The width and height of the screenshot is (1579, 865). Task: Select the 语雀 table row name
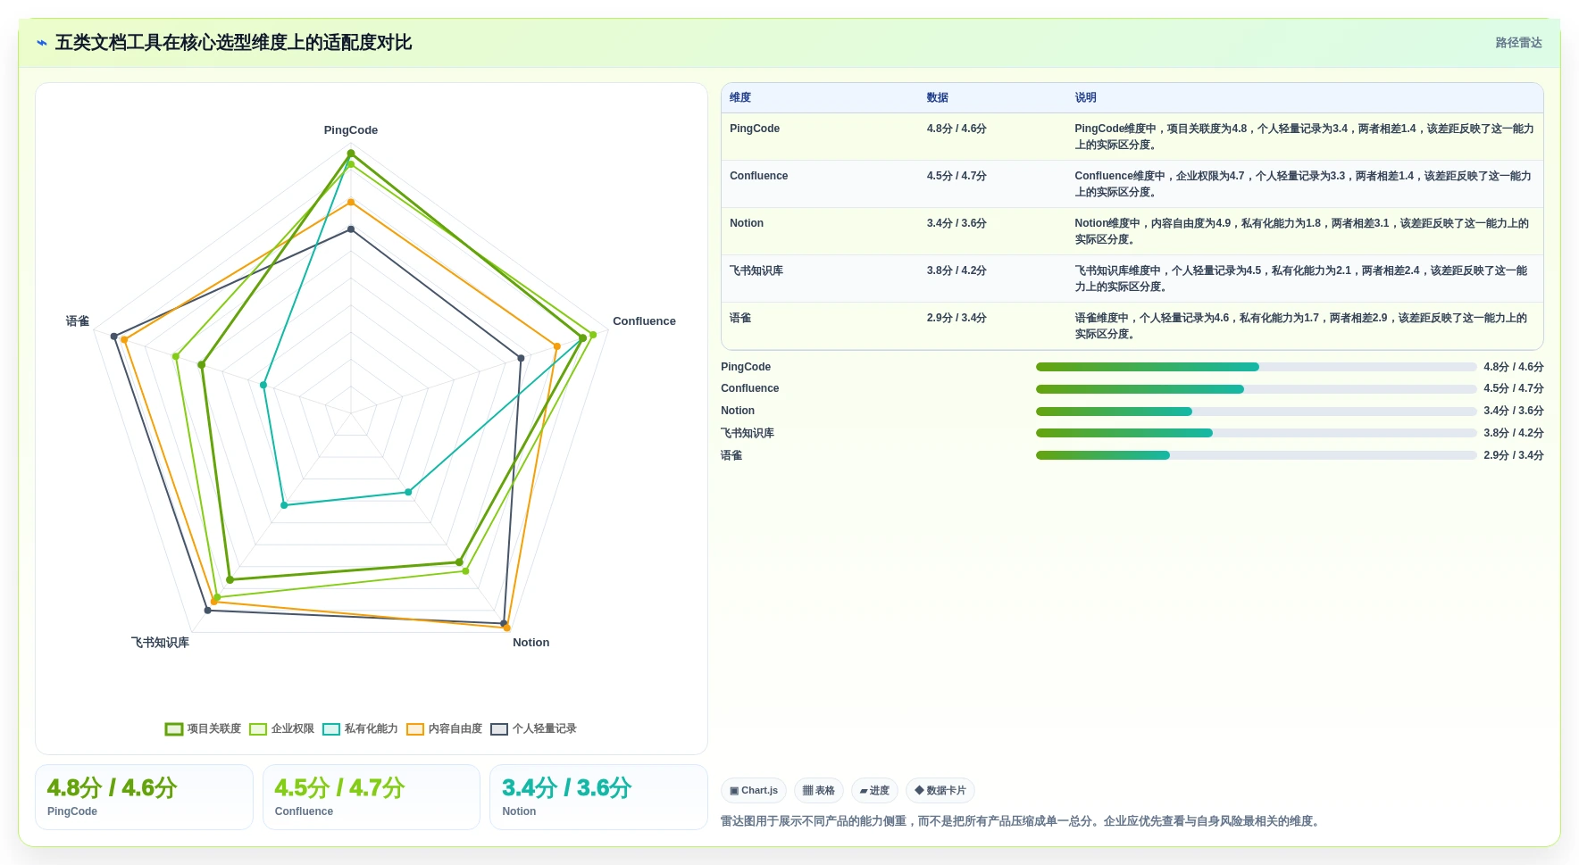pyautogui.click(x=740, y=318)
